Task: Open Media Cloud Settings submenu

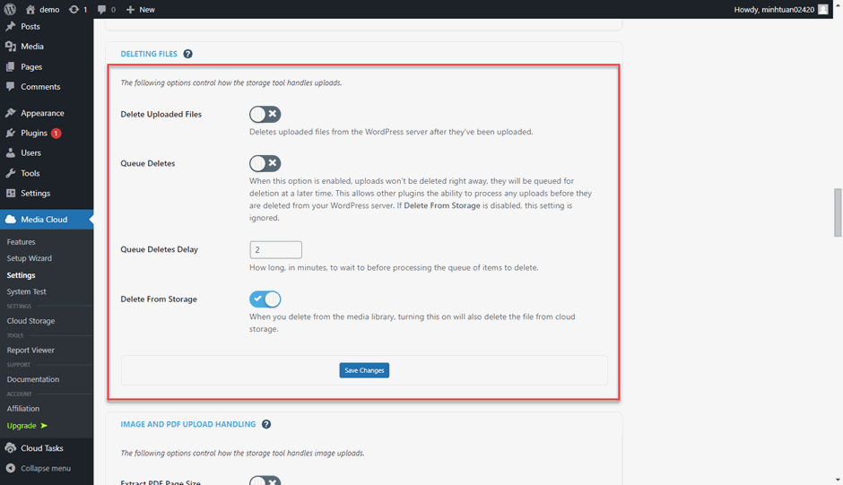Action: tap(21, 274)
